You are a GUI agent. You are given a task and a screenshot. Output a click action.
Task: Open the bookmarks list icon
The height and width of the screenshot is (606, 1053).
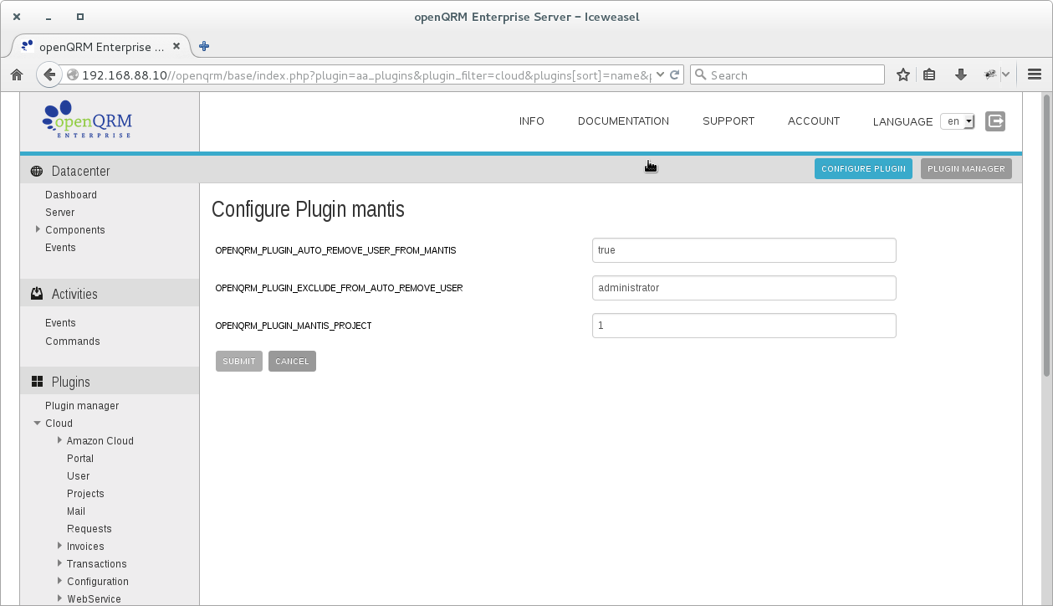pos(929,74)
